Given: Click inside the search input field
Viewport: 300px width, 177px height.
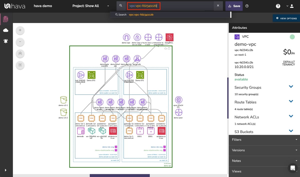Looking at the screenshot, I should click(143, 6).
